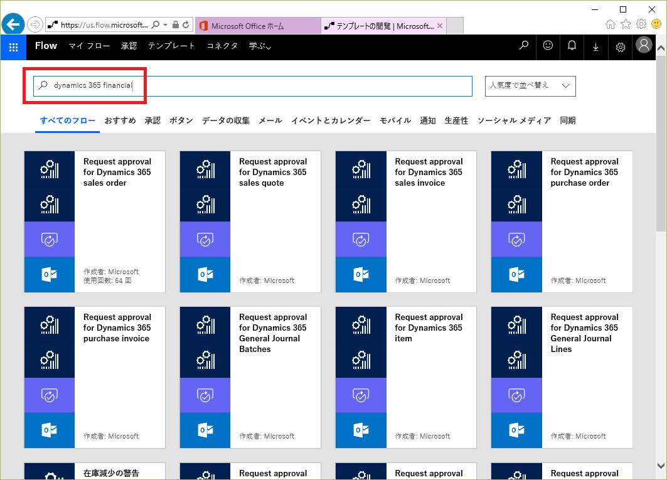Select the データの収集 category tab

(226, 120)
